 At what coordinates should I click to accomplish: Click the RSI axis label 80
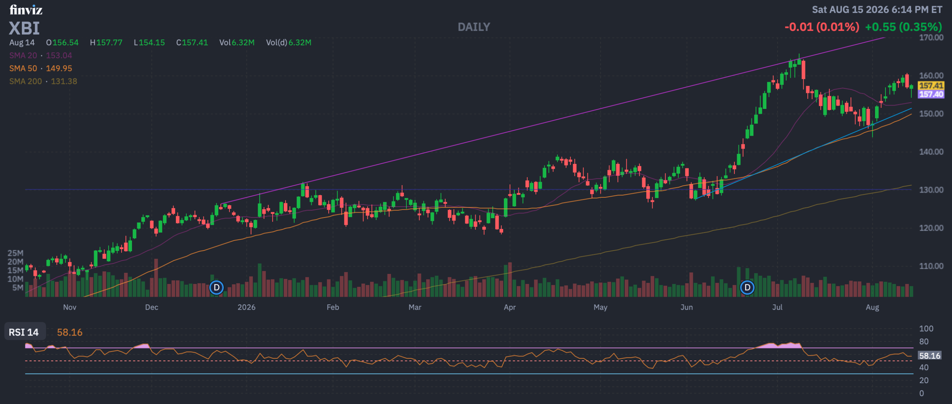924,342
